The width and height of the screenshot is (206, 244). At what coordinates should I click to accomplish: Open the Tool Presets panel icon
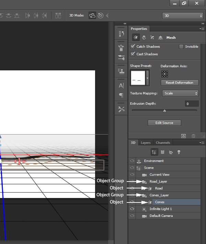[121, 109]
